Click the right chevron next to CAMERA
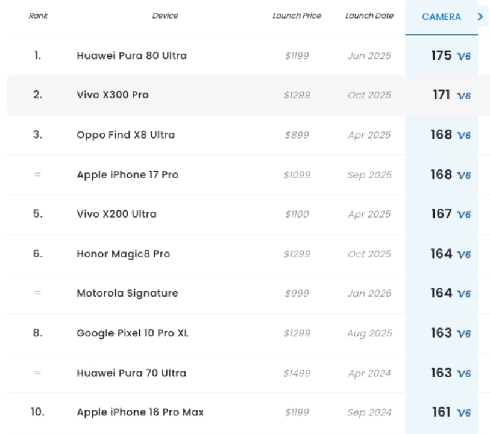This screenshot has height=434, width=490. pyautogui.click(x=480, y=17)
